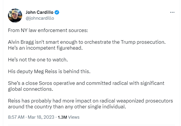Open the three-dot more options menu
Screen dimensions: 181x126
[172, 12]
